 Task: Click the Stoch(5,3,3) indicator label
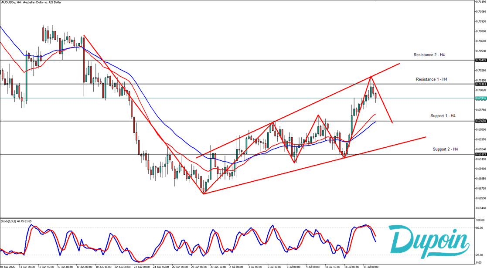click(16, 221)
